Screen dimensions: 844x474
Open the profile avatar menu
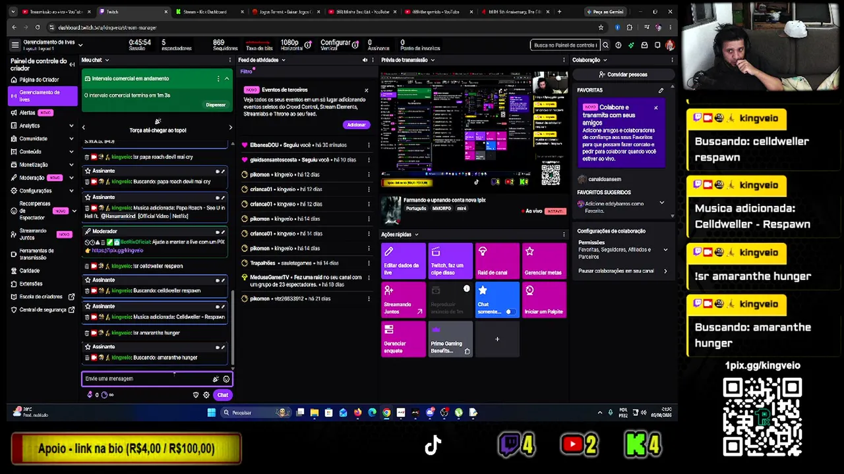point(669,45)
